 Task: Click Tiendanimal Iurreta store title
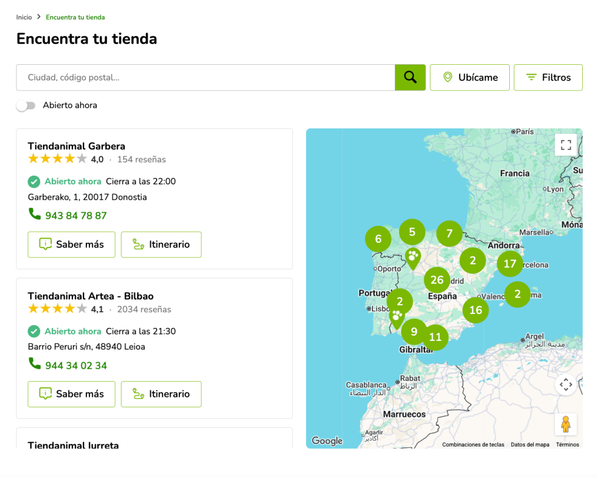[73, 445]
